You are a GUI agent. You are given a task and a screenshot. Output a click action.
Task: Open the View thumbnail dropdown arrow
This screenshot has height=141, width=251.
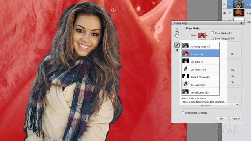coord(207,36)
